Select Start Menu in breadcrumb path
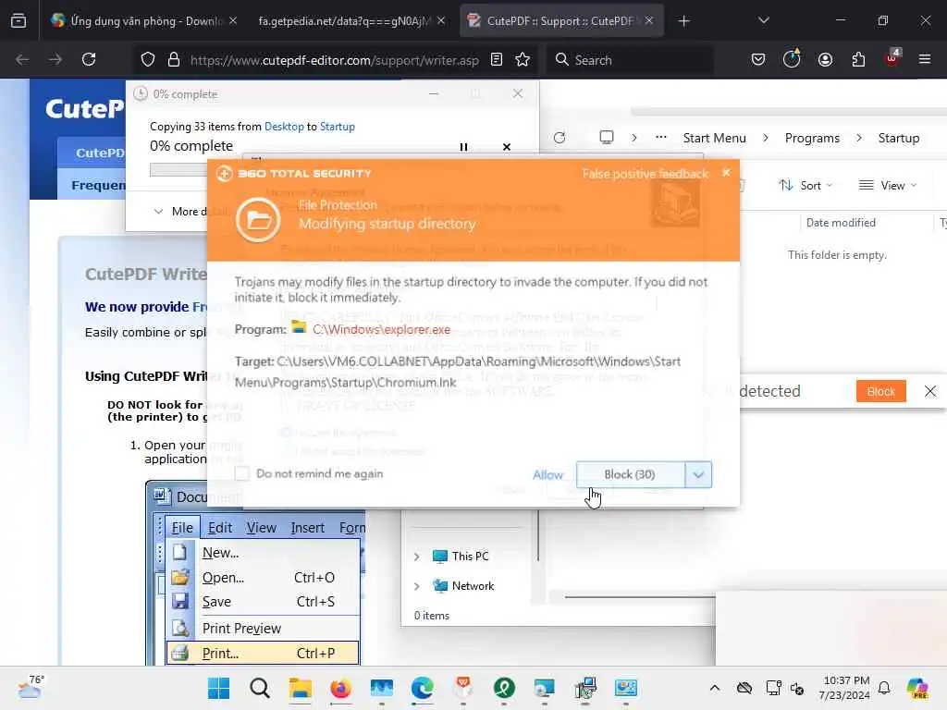The image size is (947, 710). pos(714,139)
